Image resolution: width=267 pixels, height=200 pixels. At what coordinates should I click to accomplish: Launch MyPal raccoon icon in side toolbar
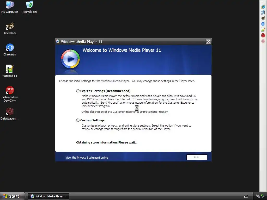click(x=263, y=18)
